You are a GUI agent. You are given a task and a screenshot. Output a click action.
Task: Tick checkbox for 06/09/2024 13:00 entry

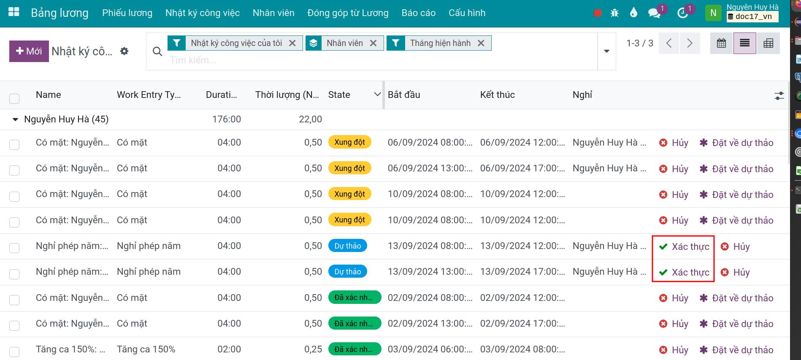coord(14,171)
